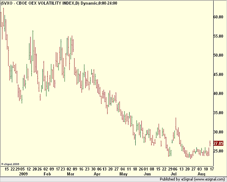Screen dimensions: 227x182
Task: Click the 60.00 price axis label
Action: coord(219,17)
